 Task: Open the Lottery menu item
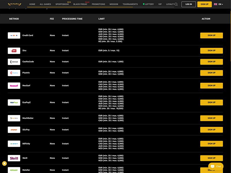(x=148, y=4)
